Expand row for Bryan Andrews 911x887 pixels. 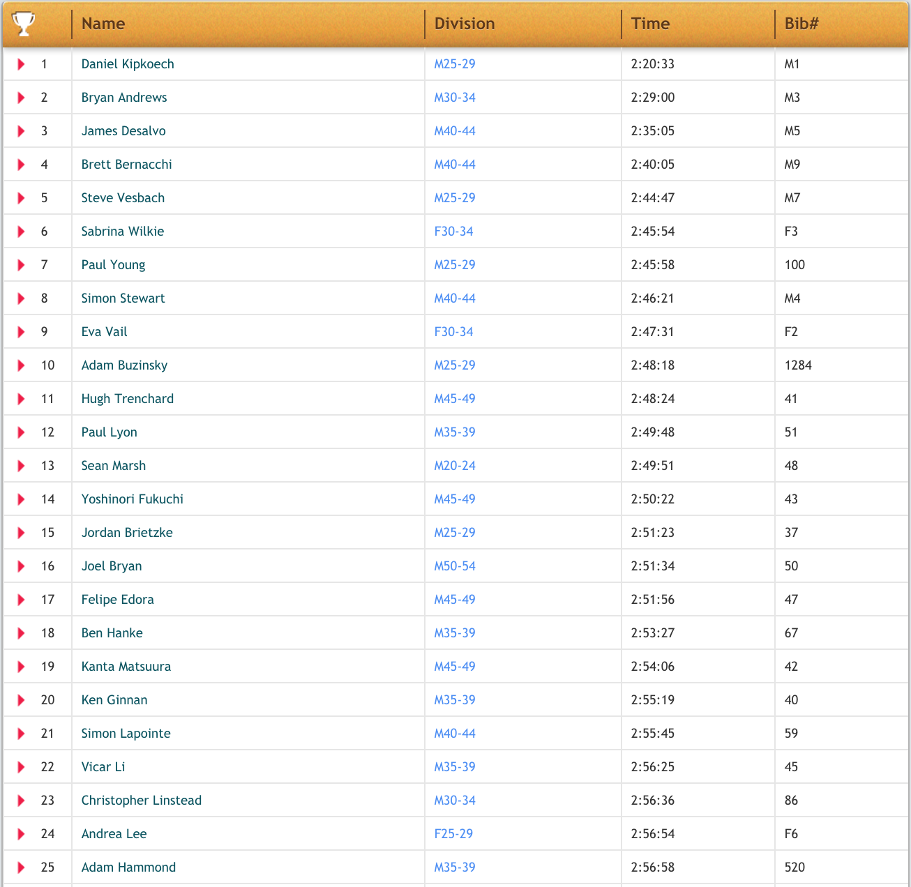coord(22,98)
